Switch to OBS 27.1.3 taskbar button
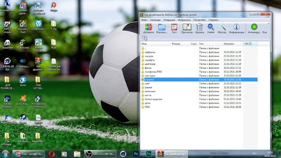Screen dimensions: 281x158 (100, 154)
